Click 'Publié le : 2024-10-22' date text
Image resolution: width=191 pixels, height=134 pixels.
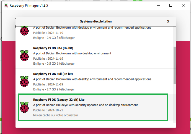tap(48, 110)
